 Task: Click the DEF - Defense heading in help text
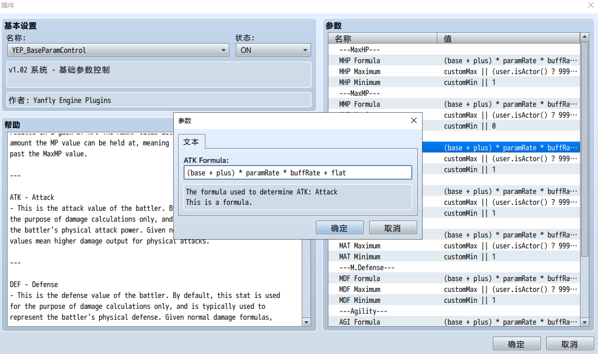[34, 284]
